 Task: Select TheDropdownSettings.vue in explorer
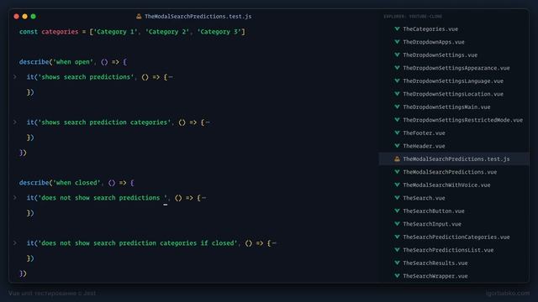tap(440, 55)
